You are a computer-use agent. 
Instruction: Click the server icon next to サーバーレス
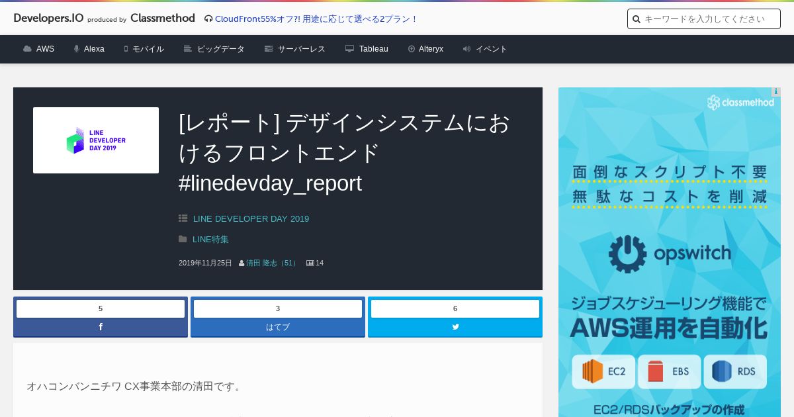pos(269,49)
